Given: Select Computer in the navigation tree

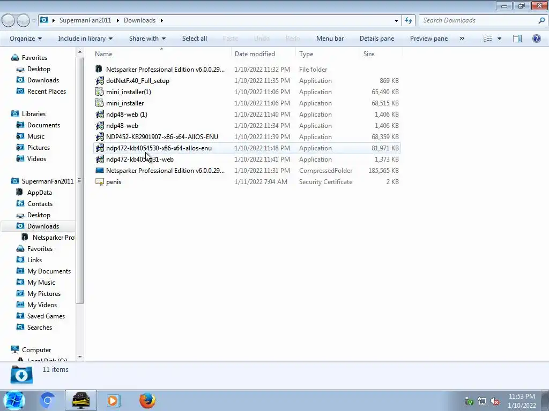Looking at the screenshot, I should [x=36, y=350].
